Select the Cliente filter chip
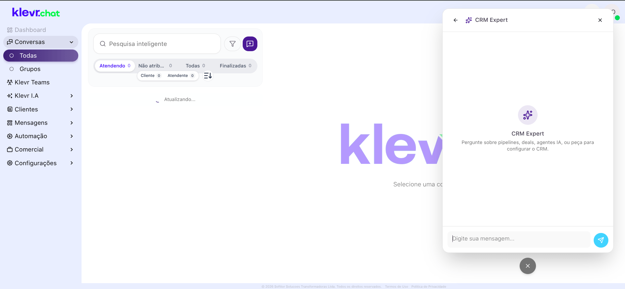This screenshot has height=289, width=625. point(151,76)
